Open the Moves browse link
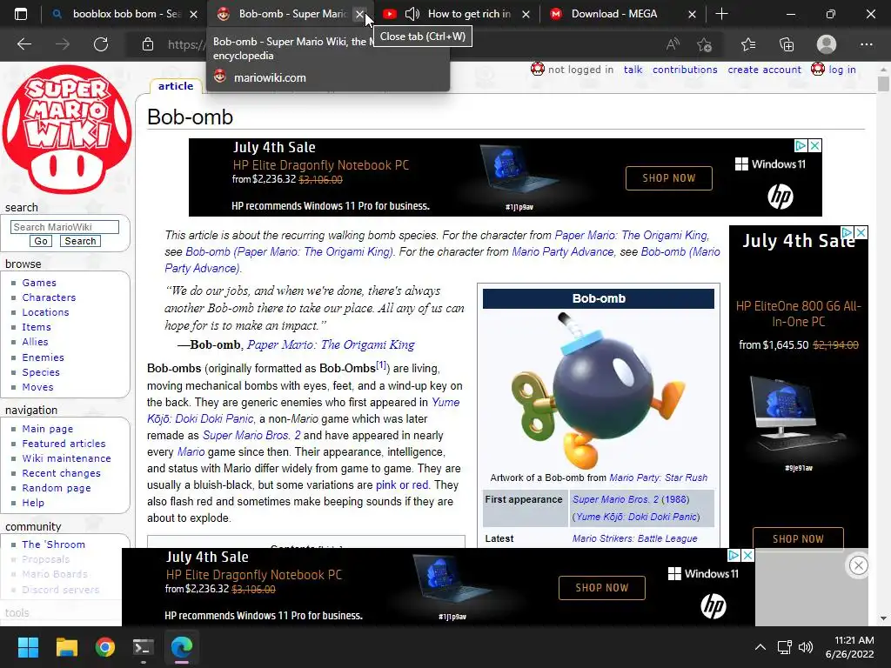 point(37,387)
